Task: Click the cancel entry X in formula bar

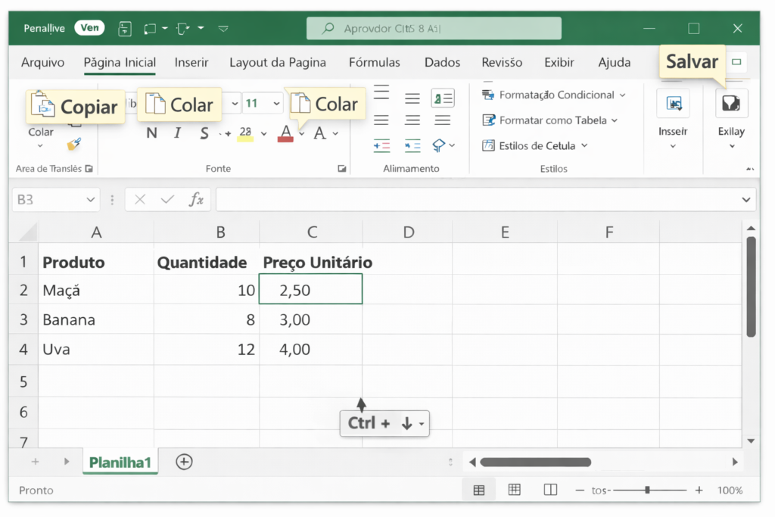Action: point(140,200)
